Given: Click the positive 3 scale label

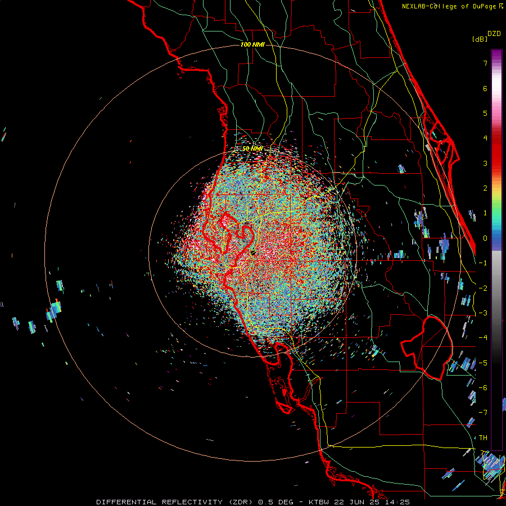Looking at the screenshot, I should point(485,163).
